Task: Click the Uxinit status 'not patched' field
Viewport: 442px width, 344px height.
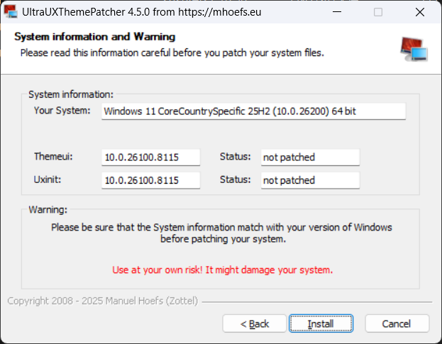Action: coord(310,180)
